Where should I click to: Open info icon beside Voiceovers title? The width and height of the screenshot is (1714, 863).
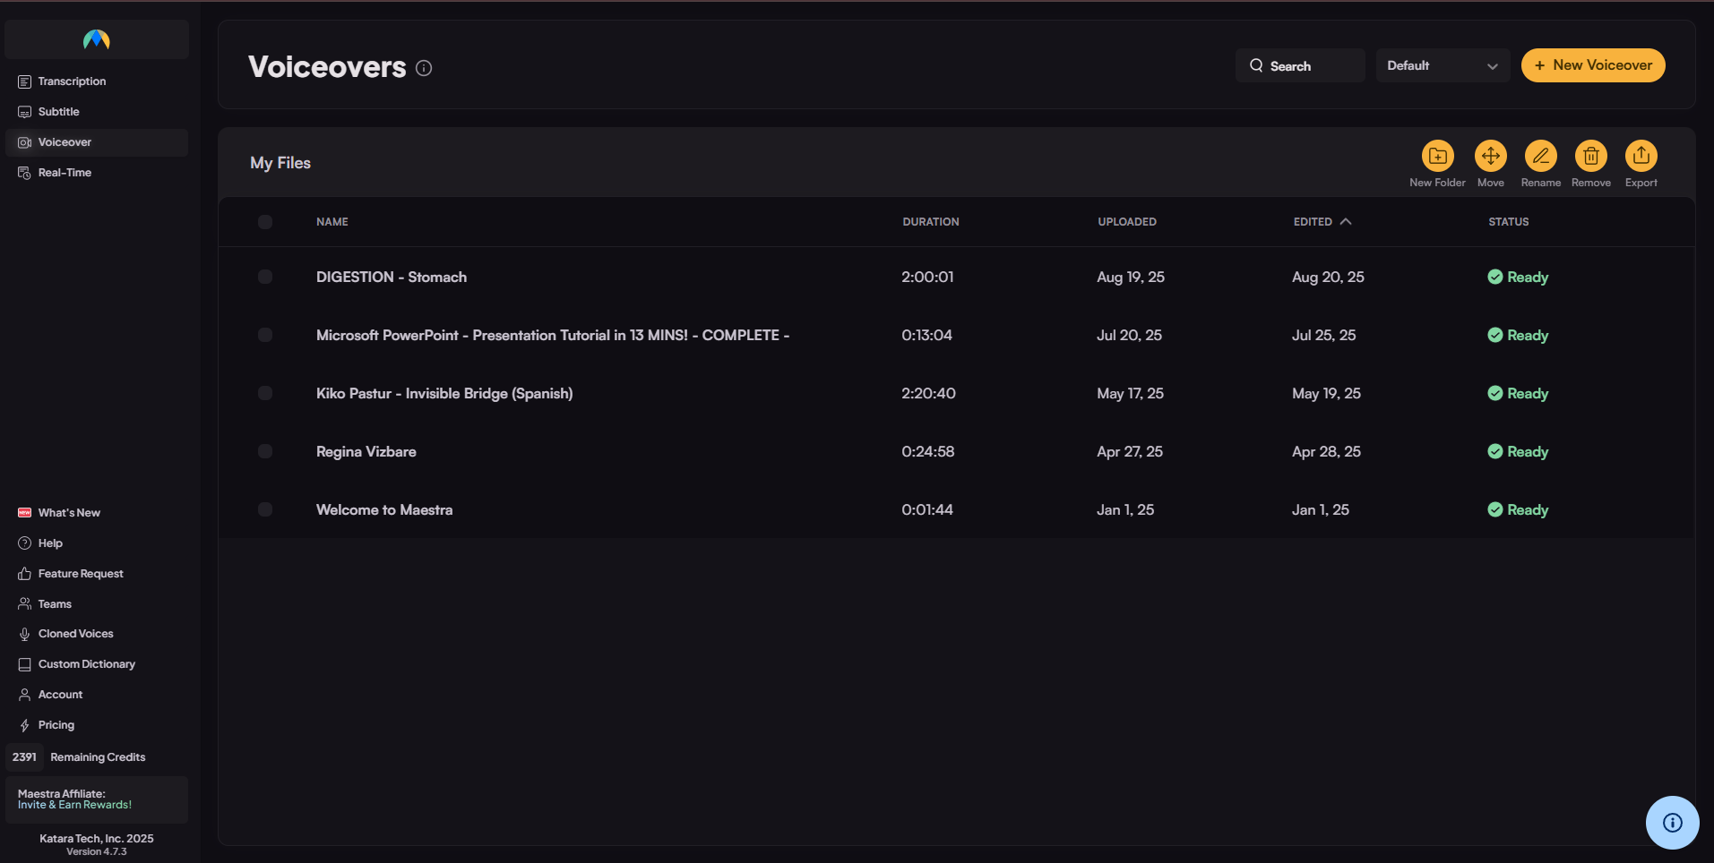[424, 68]
